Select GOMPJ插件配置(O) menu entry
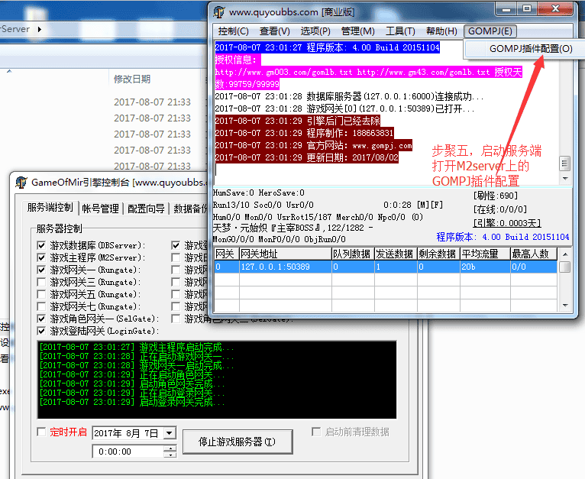Viewport: 585px width, 479px height. (x=526, y=49)
